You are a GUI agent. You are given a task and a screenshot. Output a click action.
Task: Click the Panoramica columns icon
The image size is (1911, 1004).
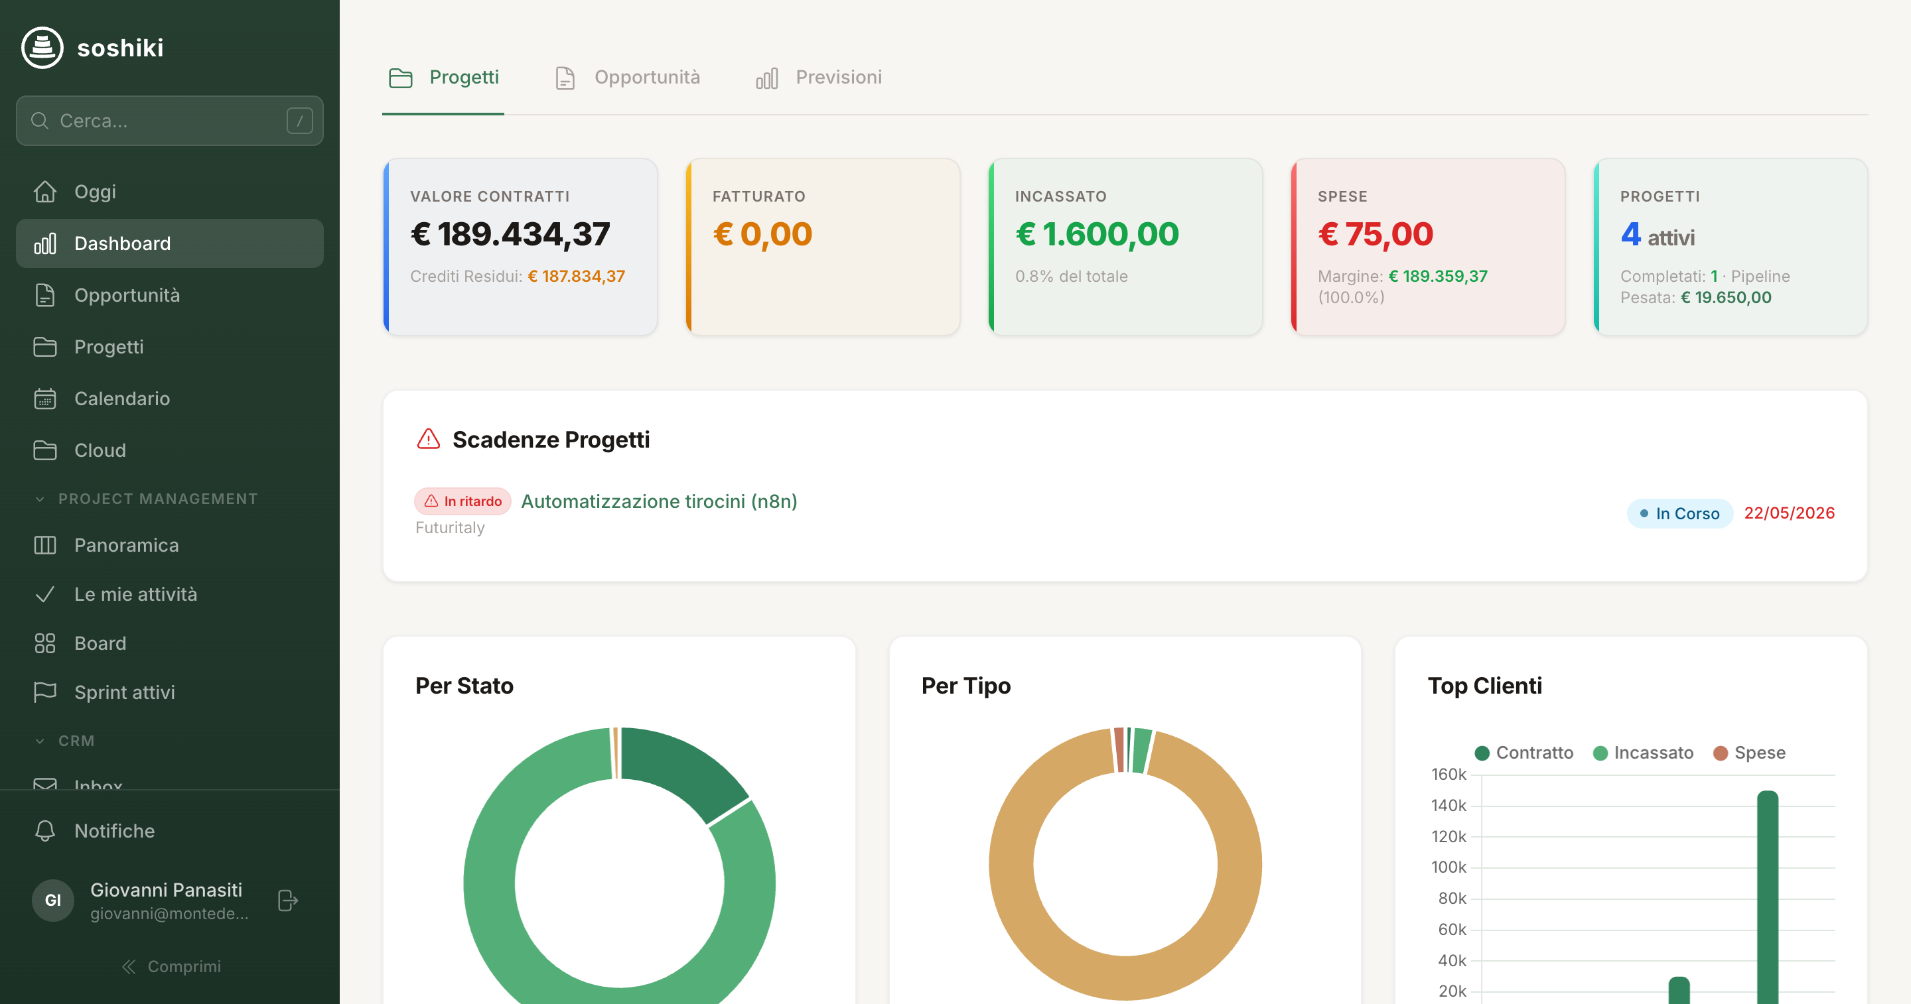pyautogui.click(x=45, y=545)
